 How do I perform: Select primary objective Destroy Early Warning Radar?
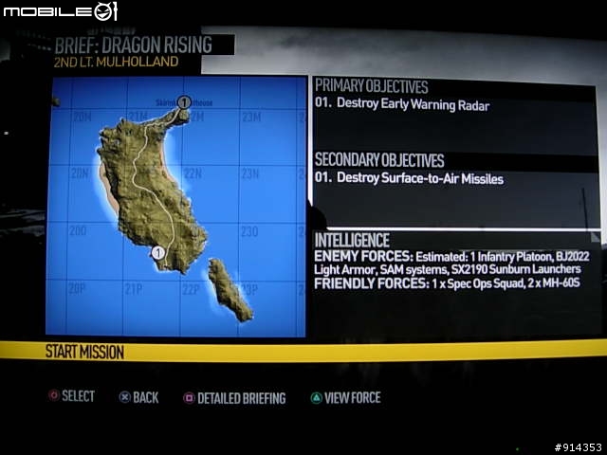[x=402, y=104]
